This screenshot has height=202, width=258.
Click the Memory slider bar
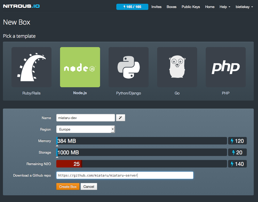pyautogui.click(x=142, y=141)
